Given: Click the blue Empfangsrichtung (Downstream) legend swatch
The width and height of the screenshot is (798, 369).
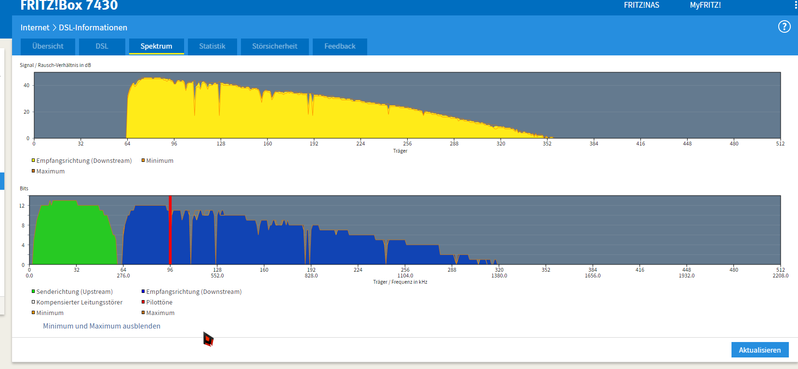Looking at the screenshot, I should point(143,291).
